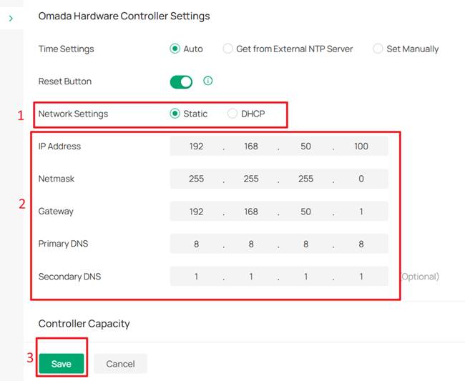Switch network settings to DHCP
This screenshot has height=381, width=465.
pyautogui.click(x=232, y=114)
